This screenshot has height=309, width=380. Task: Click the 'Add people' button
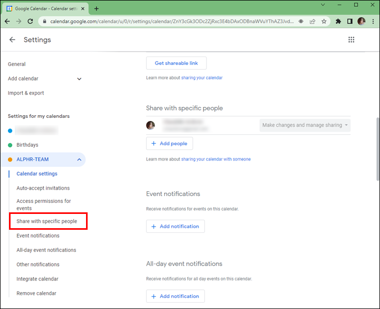tap(169, 144)
